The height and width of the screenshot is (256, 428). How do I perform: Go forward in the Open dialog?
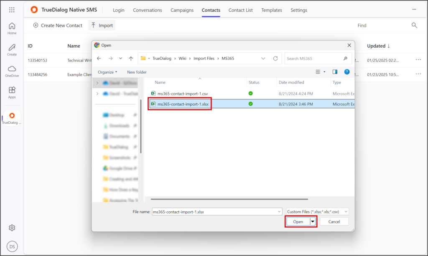[x=110, y=58]
